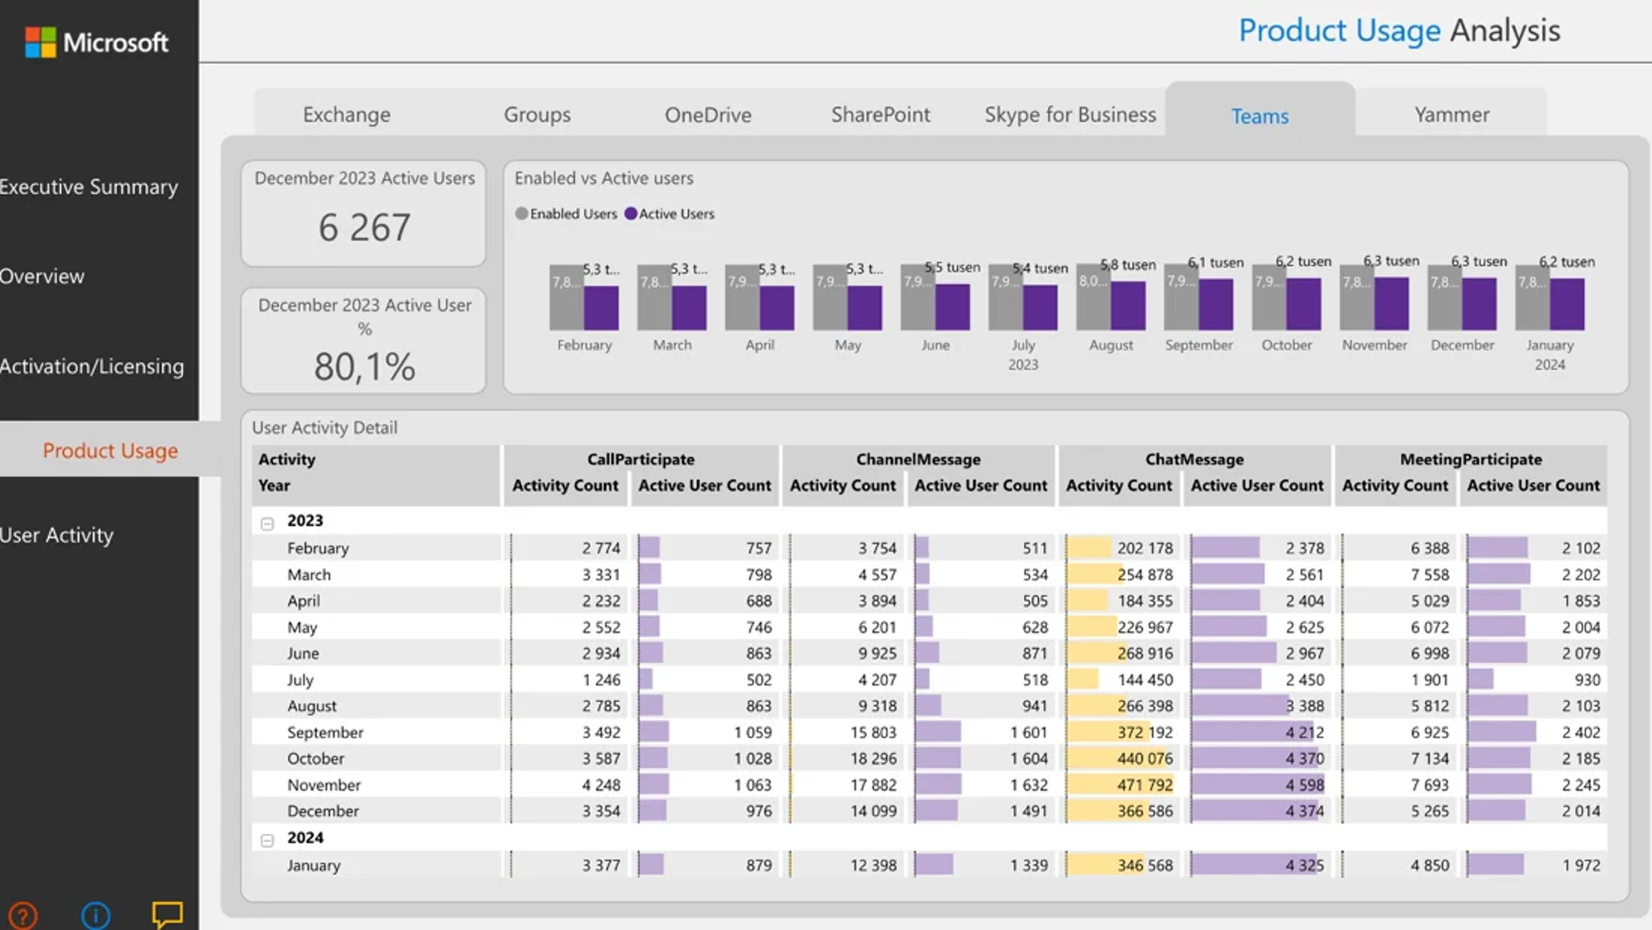Screen dimensions: 1652x930
Task: Click the OneDrive tab
Action: pyautogui.click(x=708, y=115)
